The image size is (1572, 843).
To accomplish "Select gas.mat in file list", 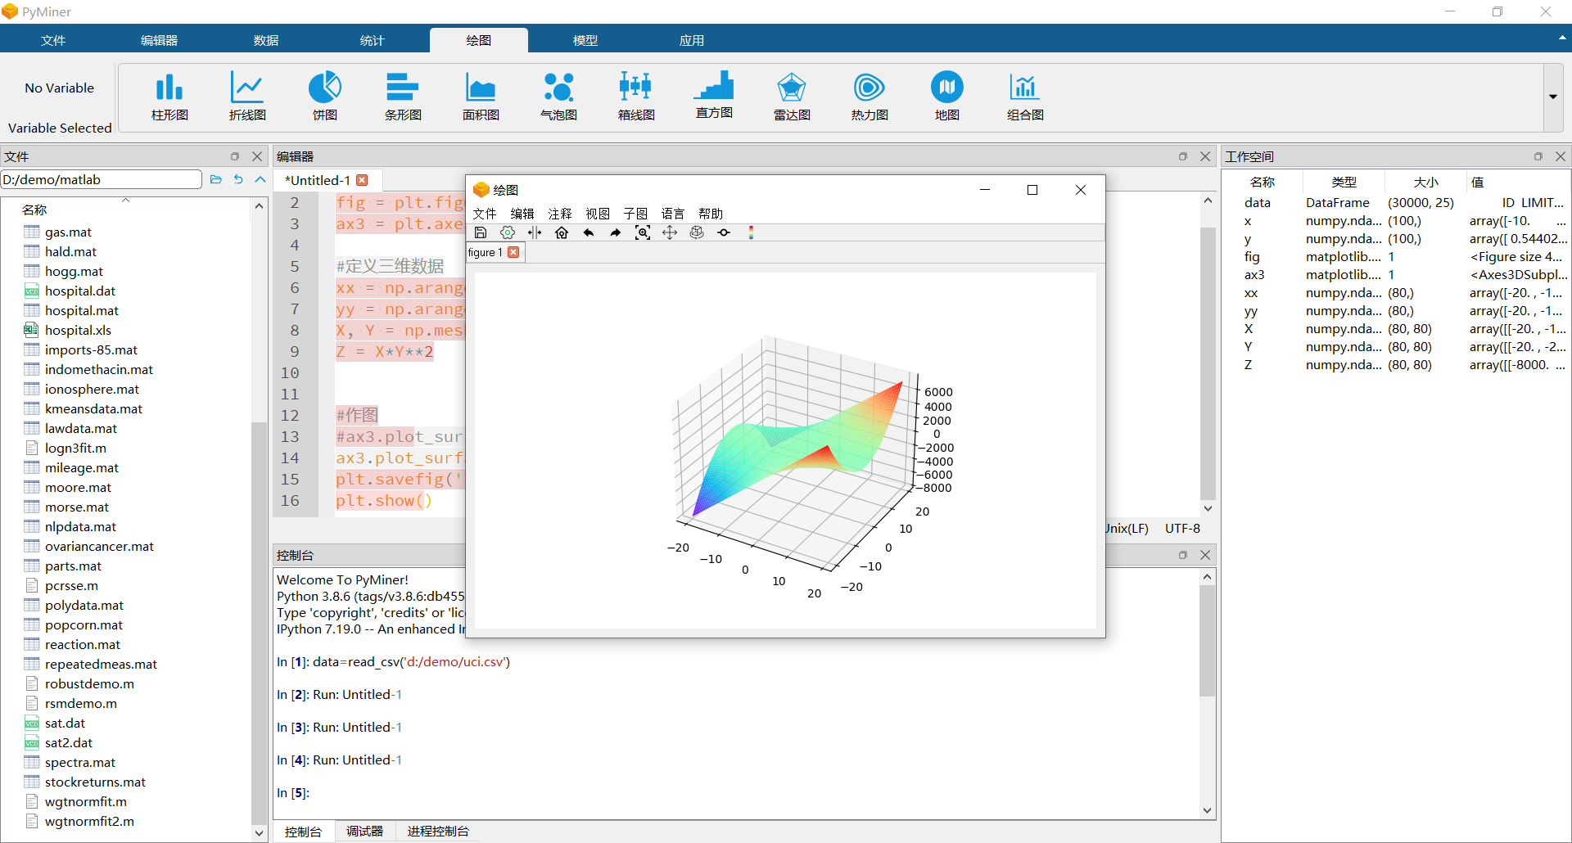I will (x=68, y=232).
